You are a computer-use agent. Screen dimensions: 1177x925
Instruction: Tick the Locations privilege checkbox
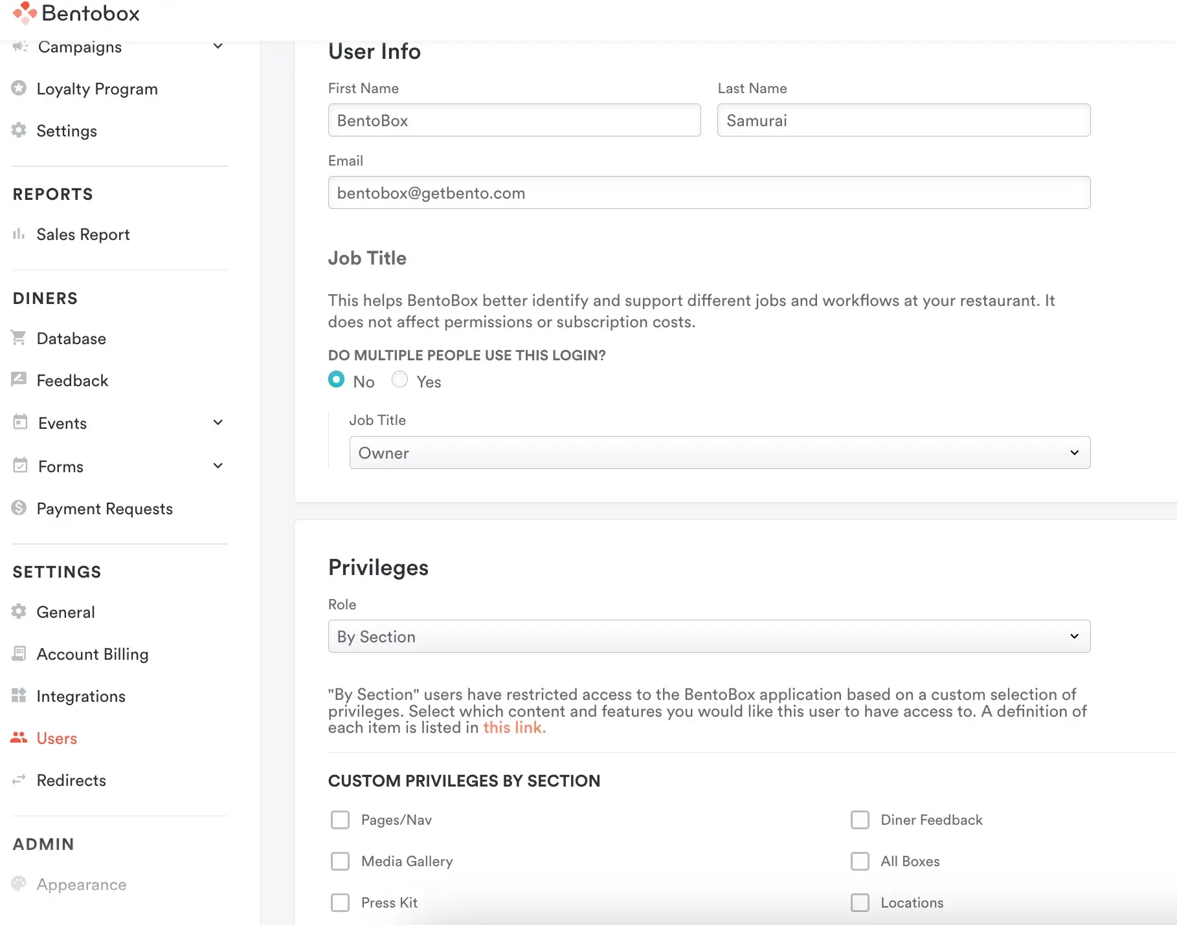pyautogui.click(x=860, y=903)
